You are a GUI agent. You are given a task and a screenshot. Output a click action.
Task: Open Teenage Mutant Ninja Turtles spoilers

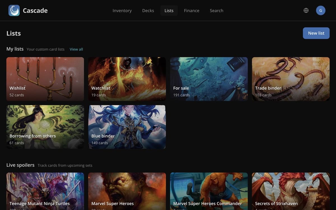click(45, 191)
